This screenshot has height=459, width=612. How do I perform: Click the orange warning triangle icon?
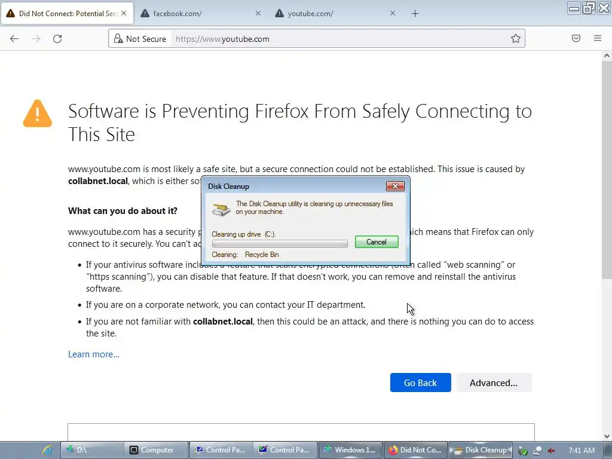point(38,114)
